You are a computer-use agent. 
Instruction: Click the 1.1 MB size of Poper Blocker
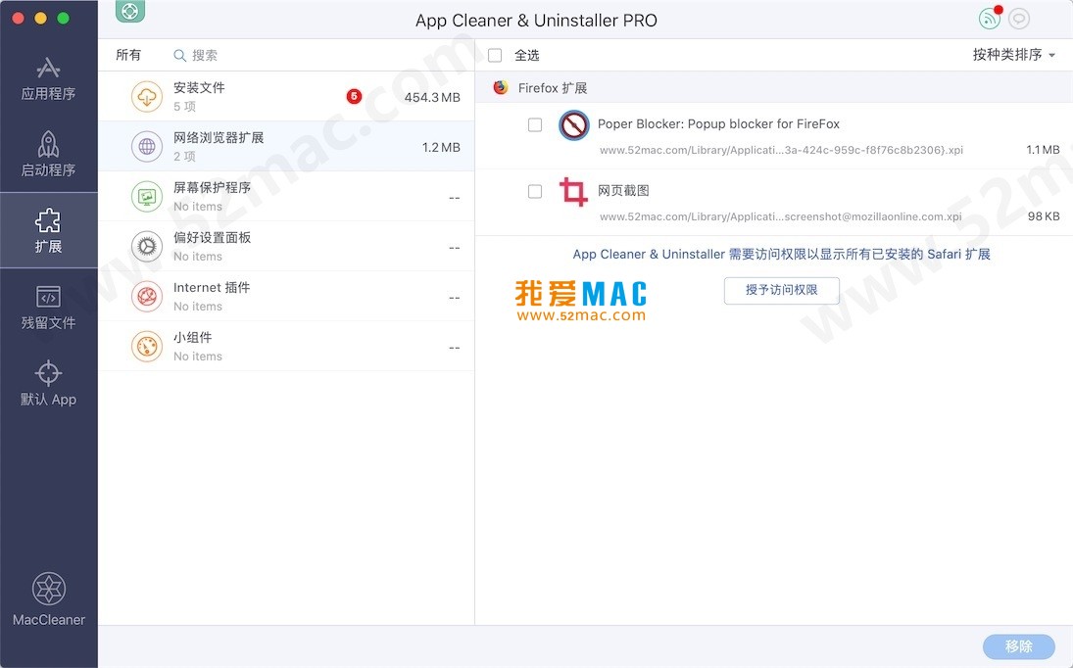[x=1043, y=150]
